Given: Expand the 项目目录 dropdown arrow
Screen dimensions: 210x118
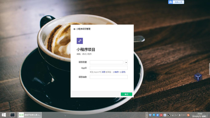Looking at the screenshot, I should pyautogui.click(x=126, y=62).
